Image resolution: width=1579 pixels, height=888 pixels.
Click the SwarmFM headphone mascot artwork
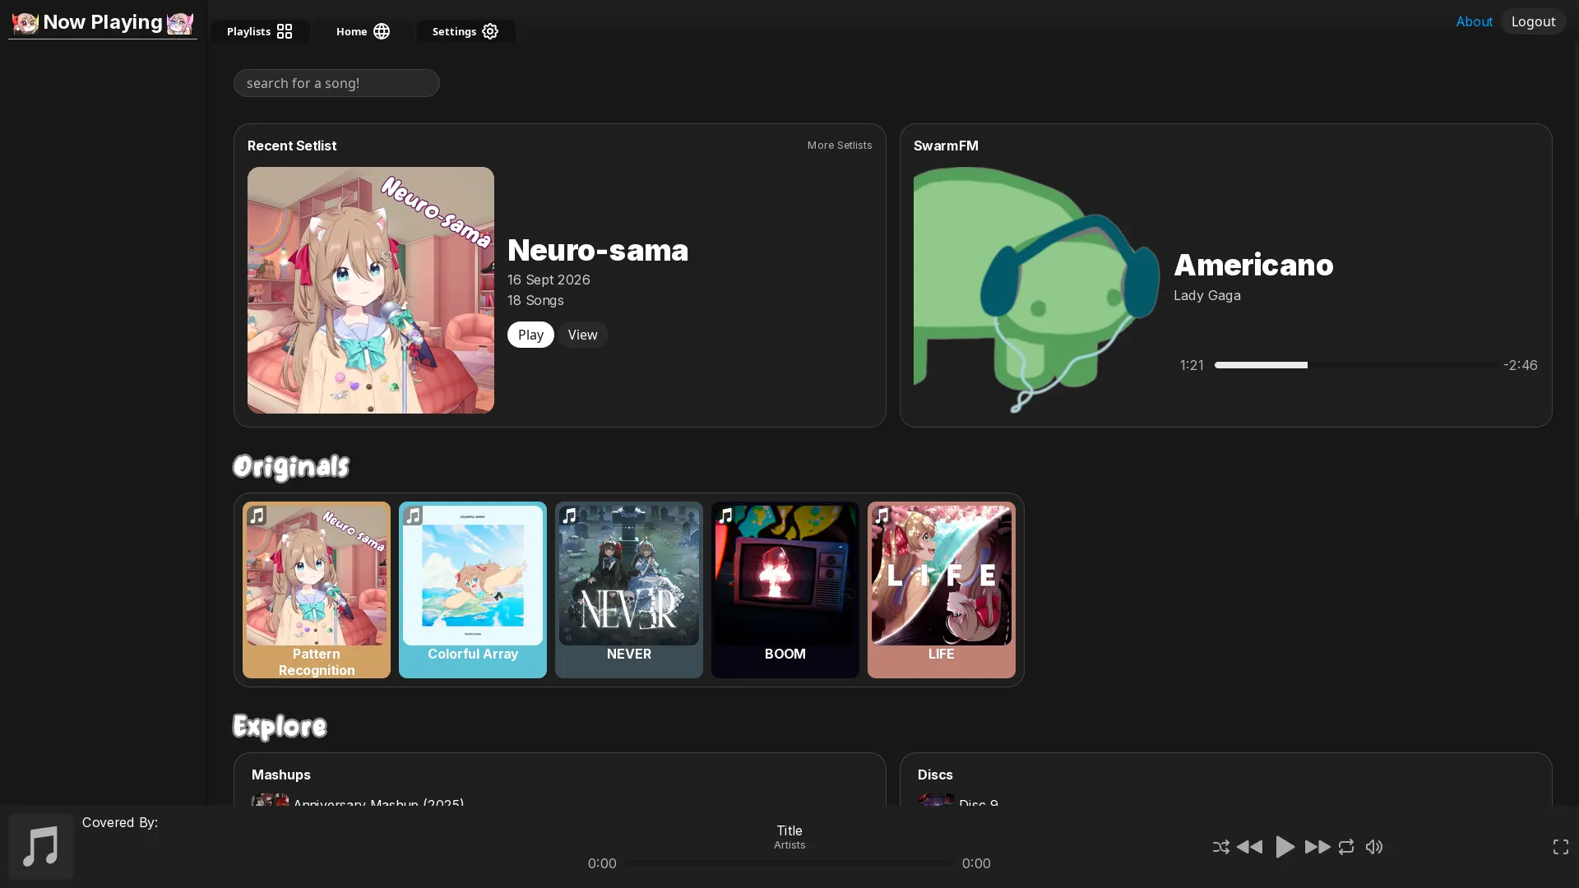(1036, 290)
